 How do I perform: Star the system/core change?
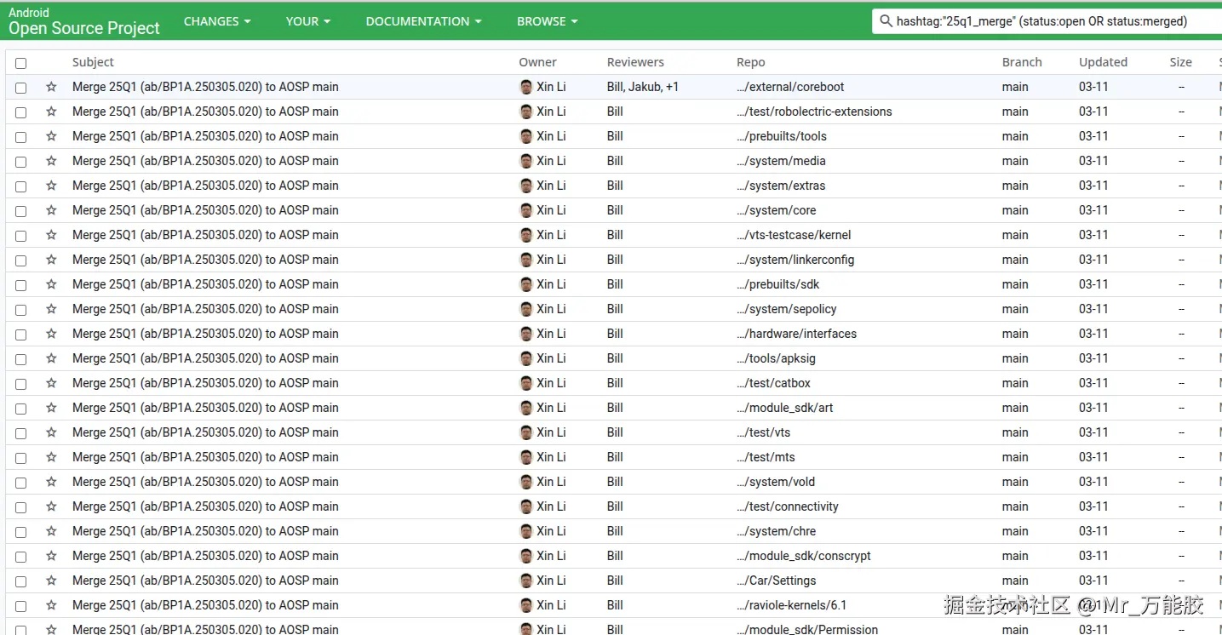[x=51, y=210]
